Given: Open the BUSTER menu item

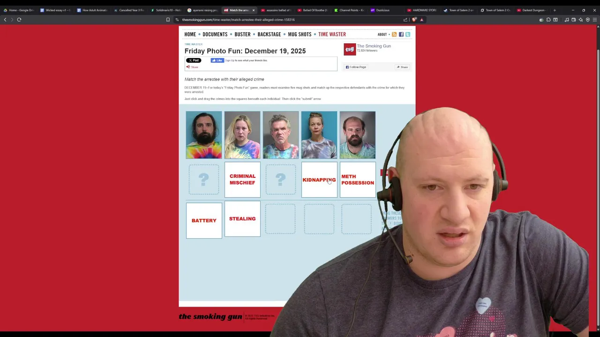Looking at the screenshot, I should [x=242, y=34].
